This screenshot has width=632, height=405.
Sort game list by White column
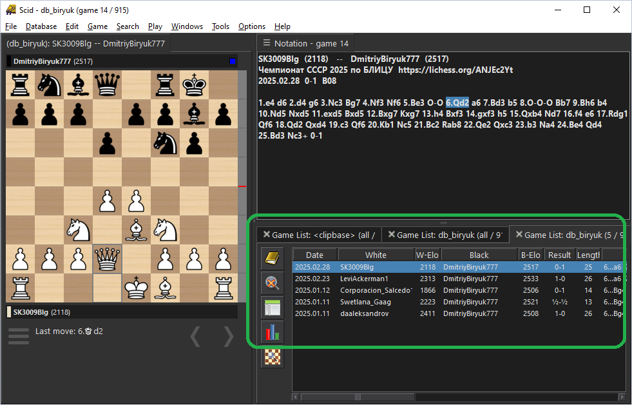coord(376,255)
